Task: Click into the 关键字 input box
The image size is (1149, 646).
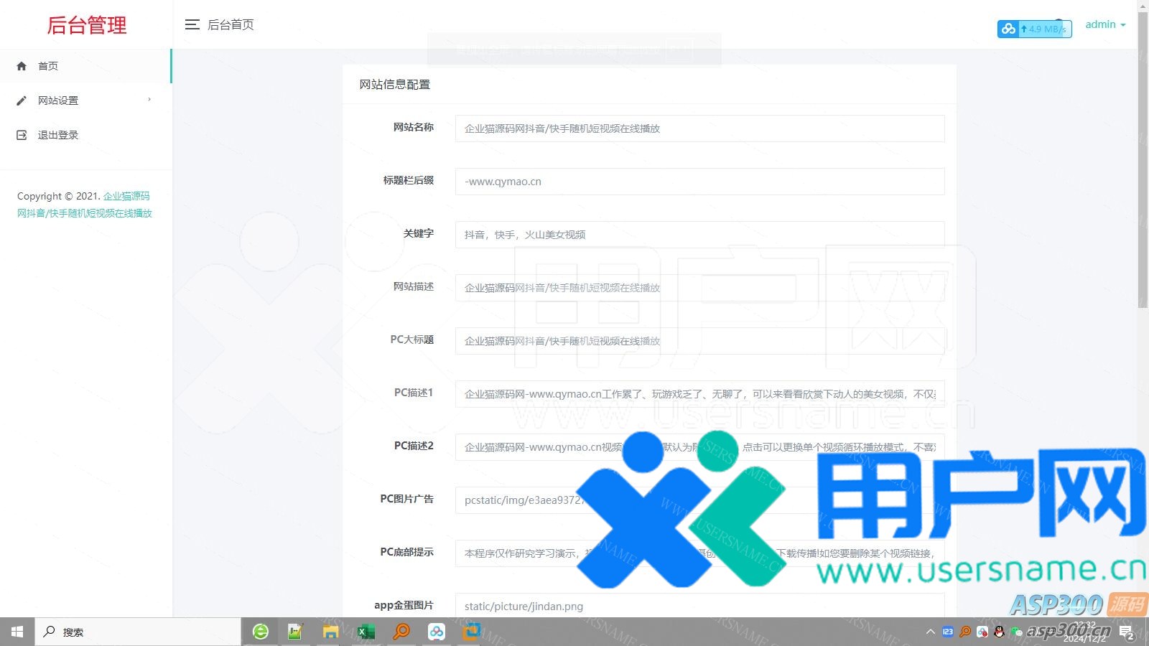Action: 699,235
